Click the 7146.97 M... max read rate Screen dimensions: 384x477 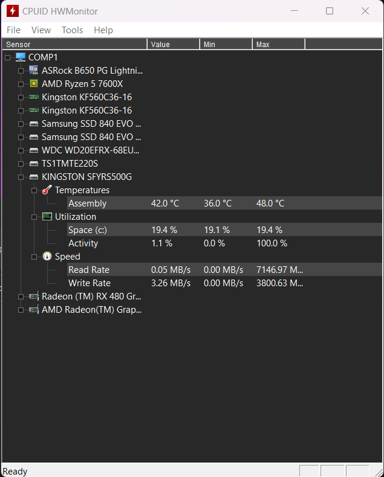(x=279, y=270)
